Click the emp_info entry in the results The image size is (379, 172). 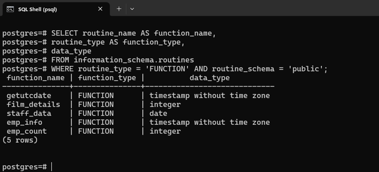(24, 122)
